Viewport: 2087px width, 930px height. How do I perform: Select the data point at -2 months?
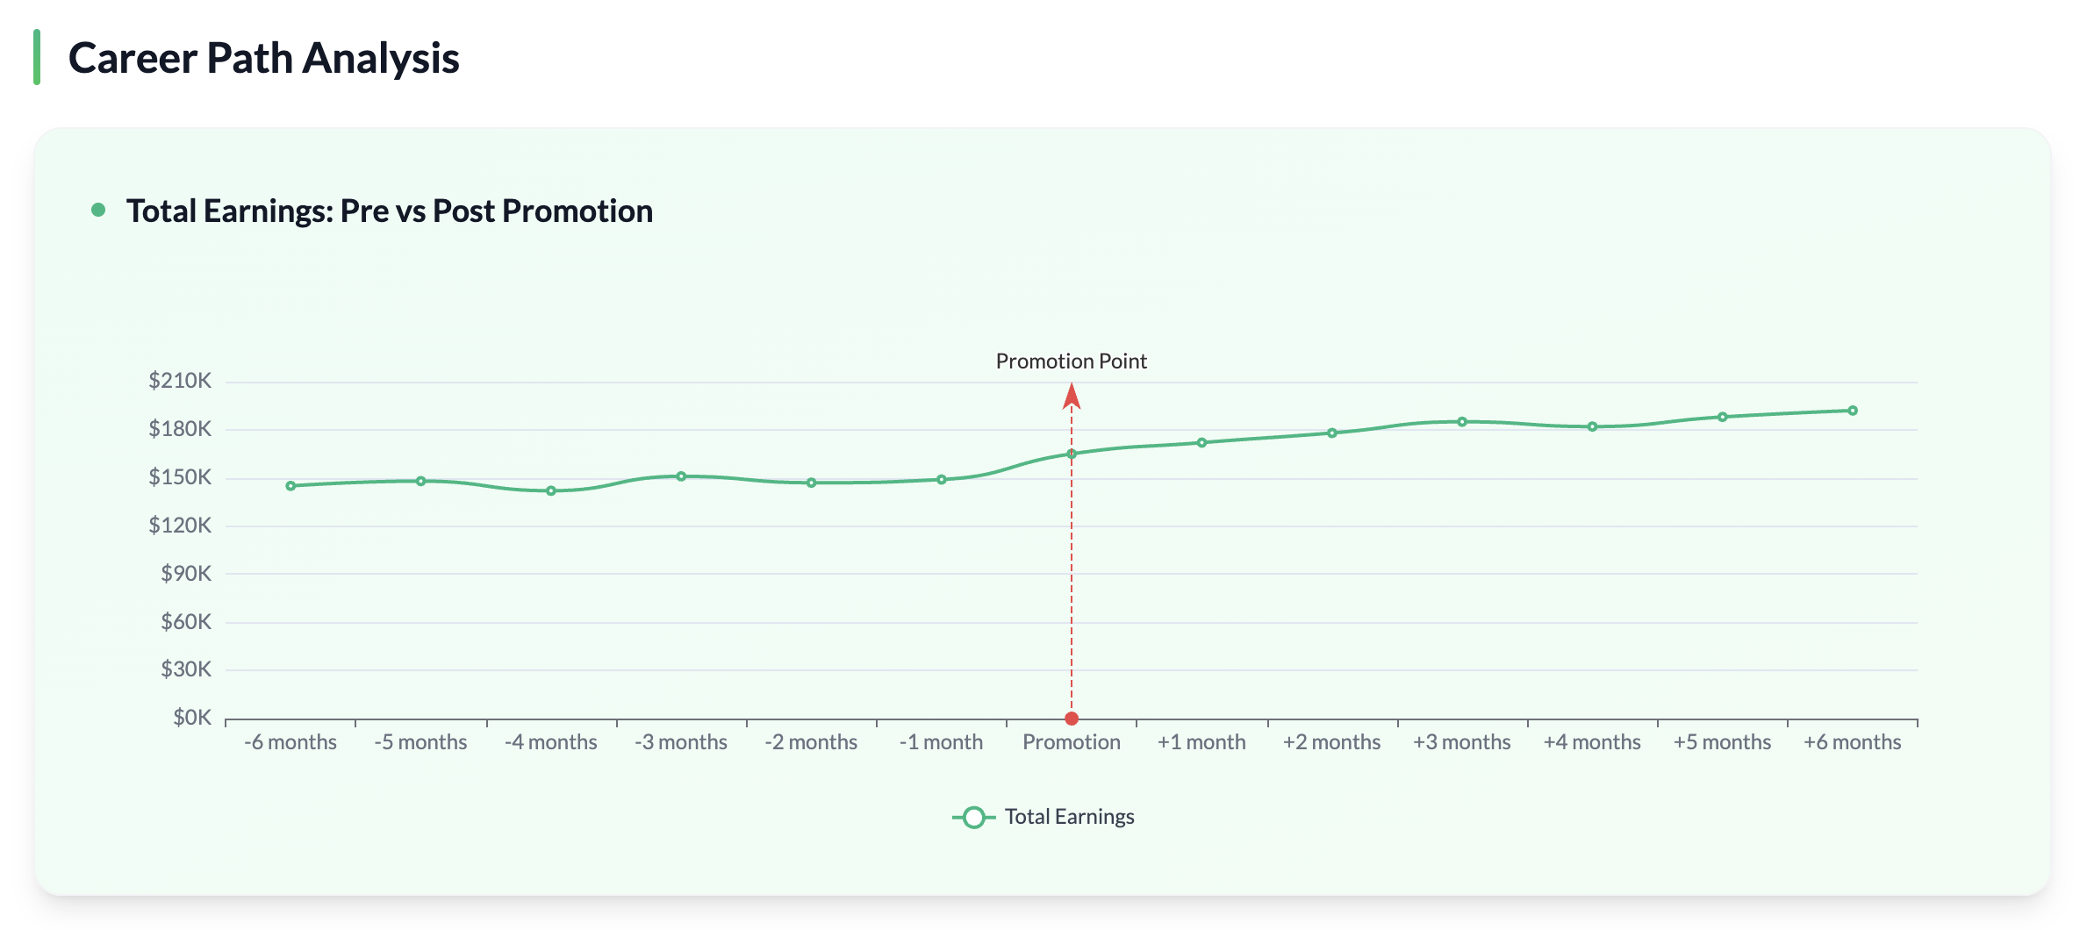click(812, 483)
